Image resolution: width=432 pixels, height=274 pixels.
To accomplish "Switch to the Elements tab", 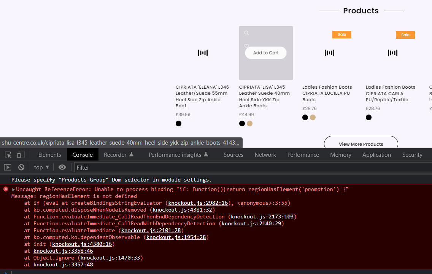I will [49, 155].
